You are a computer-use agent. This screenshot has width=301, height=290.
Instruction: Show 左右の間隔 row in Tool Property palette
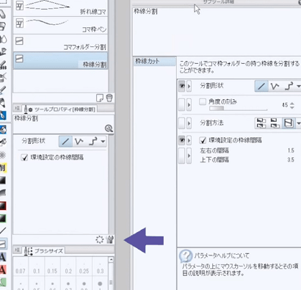click(x=181, y=156)
